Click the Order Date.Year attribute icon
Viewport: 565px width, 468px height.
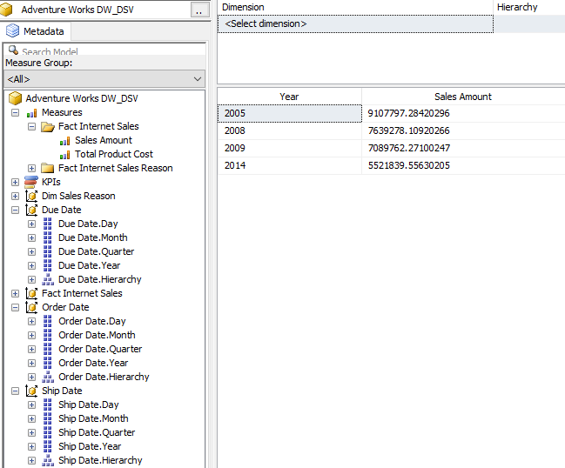(48, 363)
